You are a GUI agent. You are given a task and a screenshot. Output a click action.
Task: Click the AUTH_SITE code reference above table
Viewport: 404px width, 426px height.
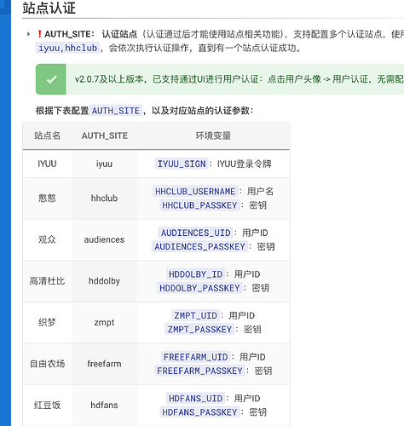coord(116,111)
